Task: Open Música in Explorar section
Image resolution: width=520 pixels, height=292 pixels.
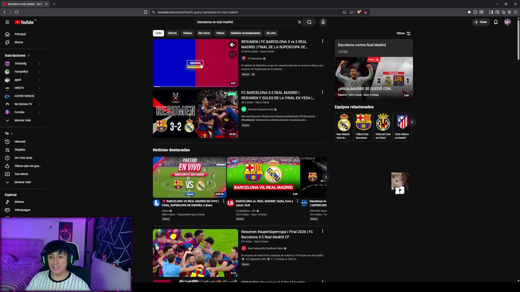Action: click(19, 202)
